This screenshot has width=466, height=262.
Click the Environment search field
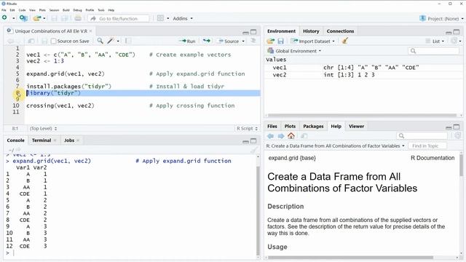(434, 51)
